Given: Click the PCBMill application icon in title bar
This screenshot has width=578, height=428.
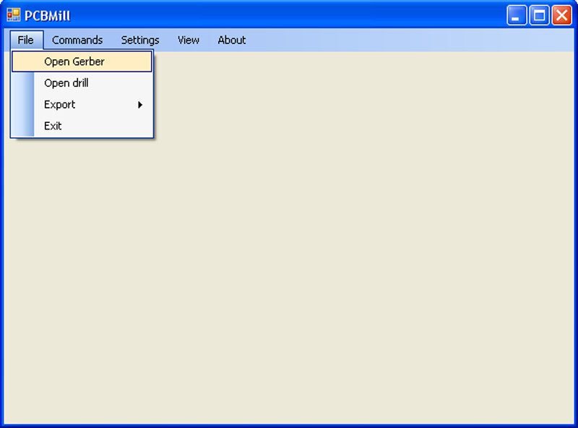Looking at the screenshot, I should (x=14, y=15).
